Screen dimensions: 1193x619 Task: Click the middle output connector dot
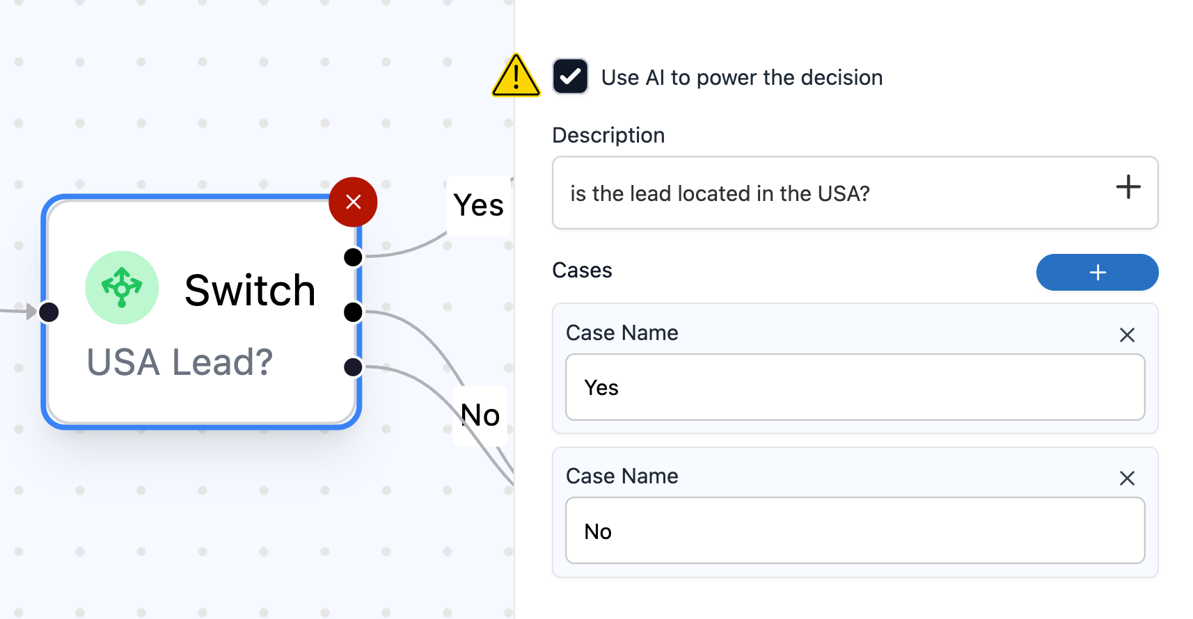(x=354, y=312)
